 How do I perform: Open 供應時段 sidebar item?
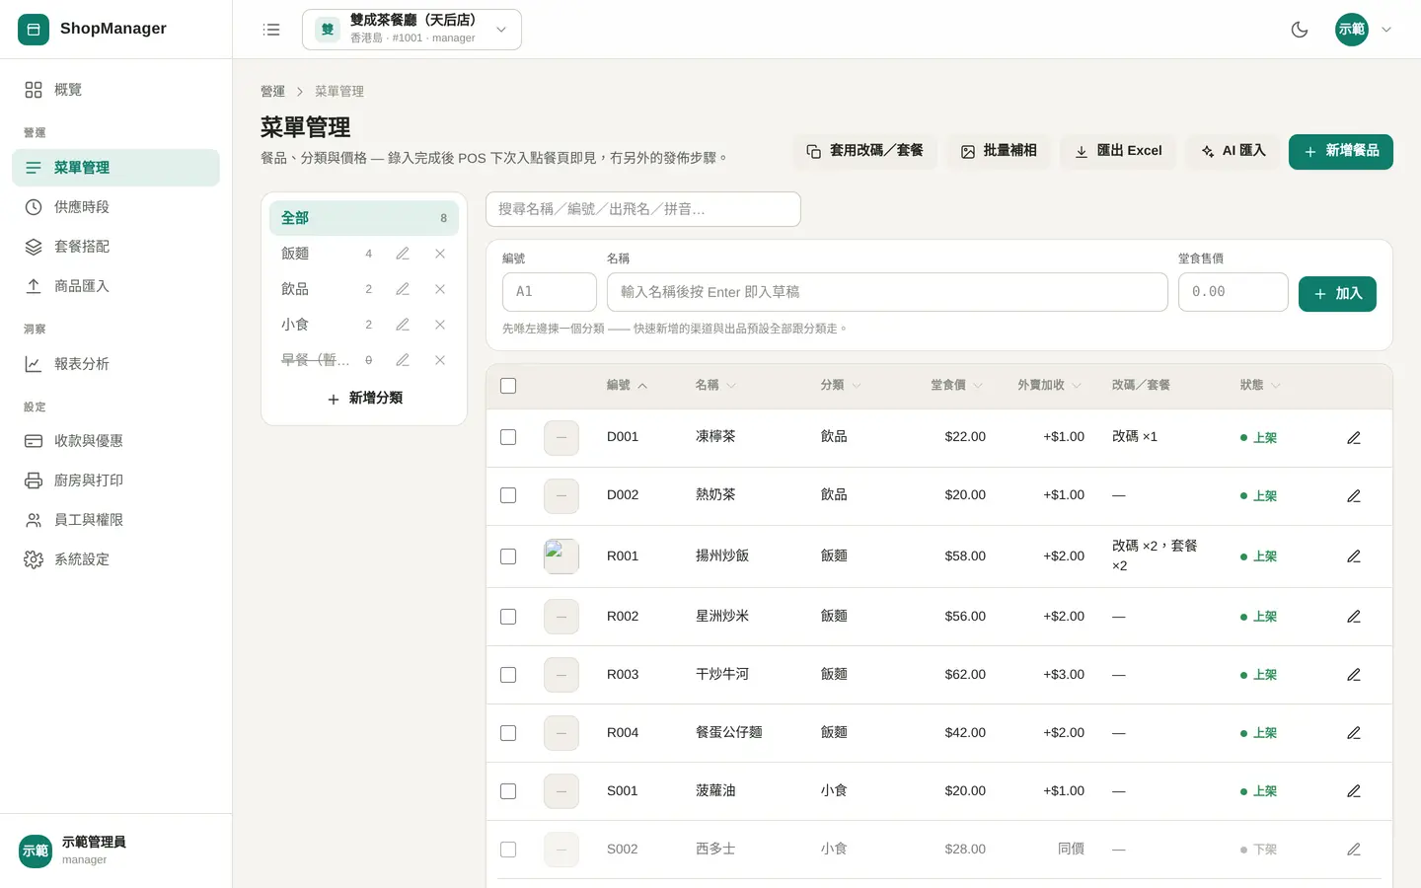click(x=115, y=207)
